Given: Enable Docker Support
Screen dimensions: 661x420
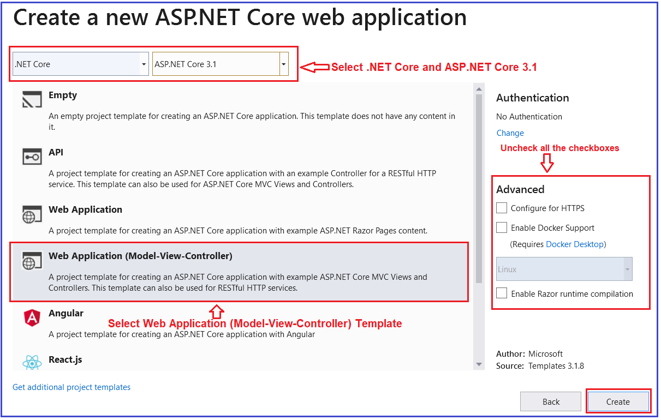Looking at the screenshot, I should 501,227.
